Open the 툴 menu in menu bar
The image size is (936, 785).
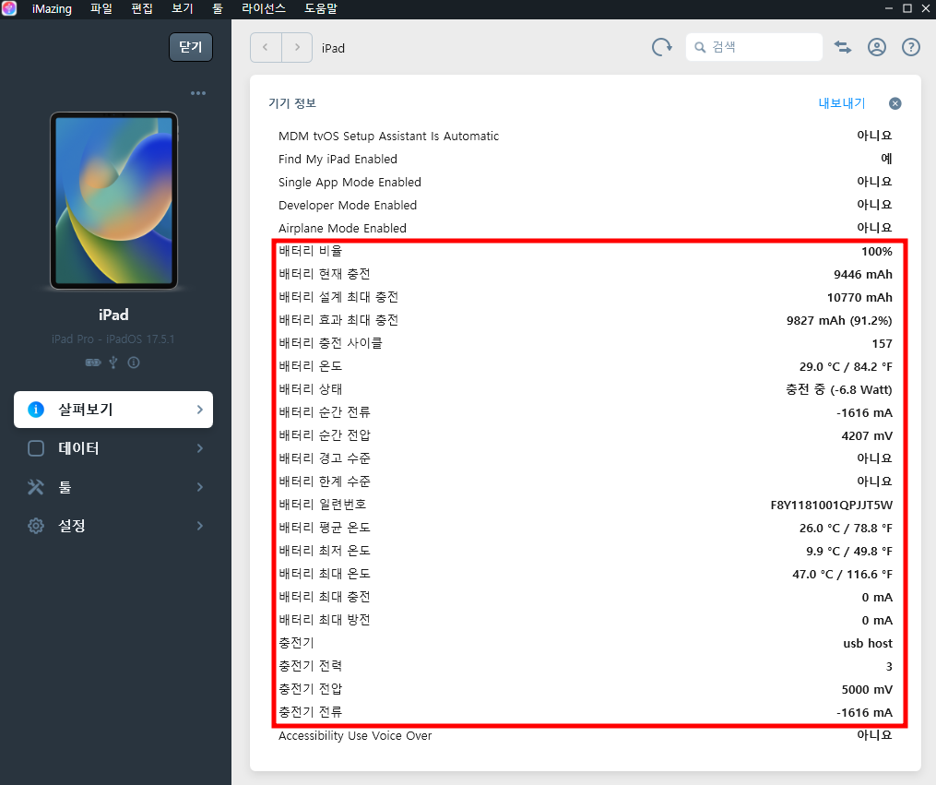[218, 8]
